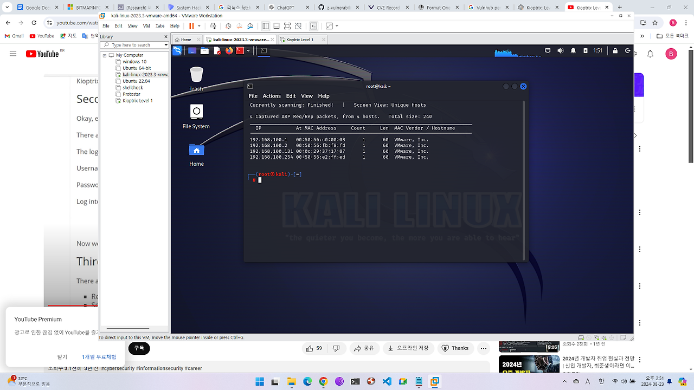
Task: Open terminal Actions menu
Action: click(272, 96)
